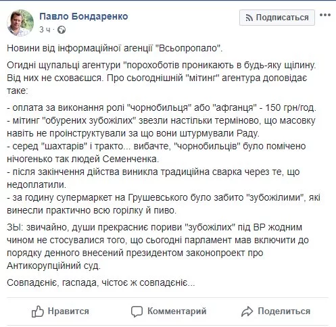Click the share arrow icon
336x327 pixels.
pyautogui.click(x=247, y=311)
